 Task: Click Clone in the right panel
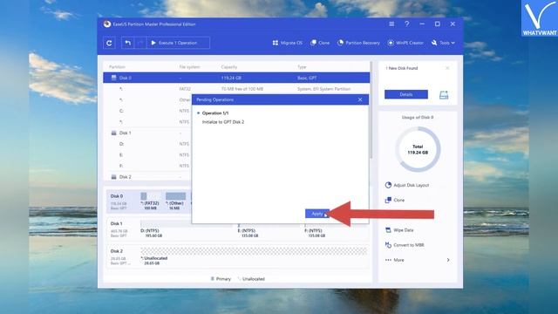(x=395, y=200)
